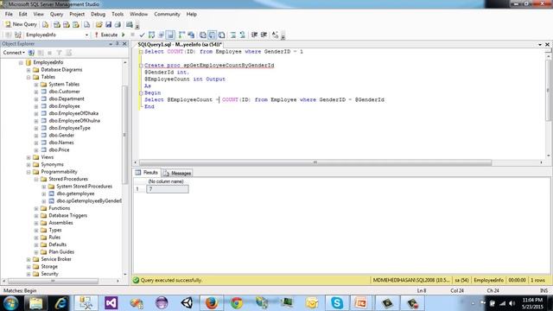Open the Connect dropdown in Object Explorer
The image size is (553, 311).
click(x=14, y=53)
